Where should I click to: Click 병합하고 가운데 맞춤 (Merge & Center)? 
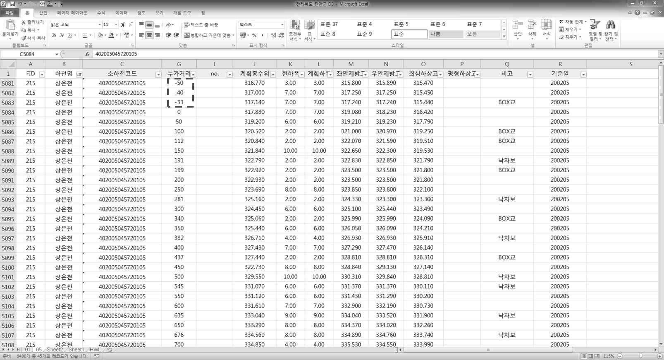click(x=209, y=35)
